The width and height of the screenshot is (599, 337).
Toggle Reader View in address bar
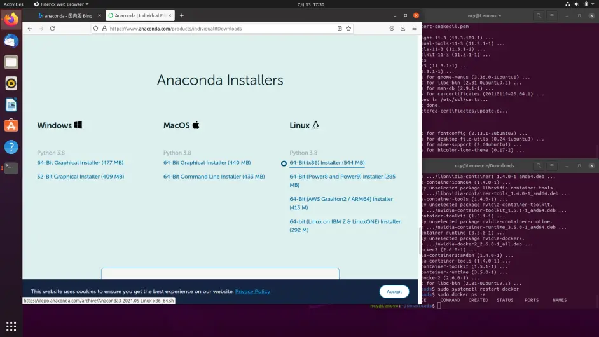click(x=339, y=28)
